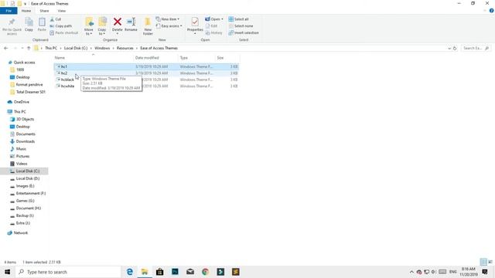Click the Up one level arrow
The image size is (495, 278).
29,48
